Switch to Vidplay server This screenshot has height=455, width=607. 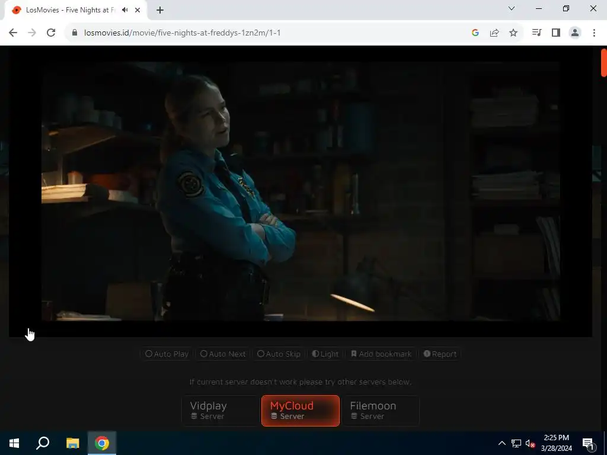(x=219, y=411)
